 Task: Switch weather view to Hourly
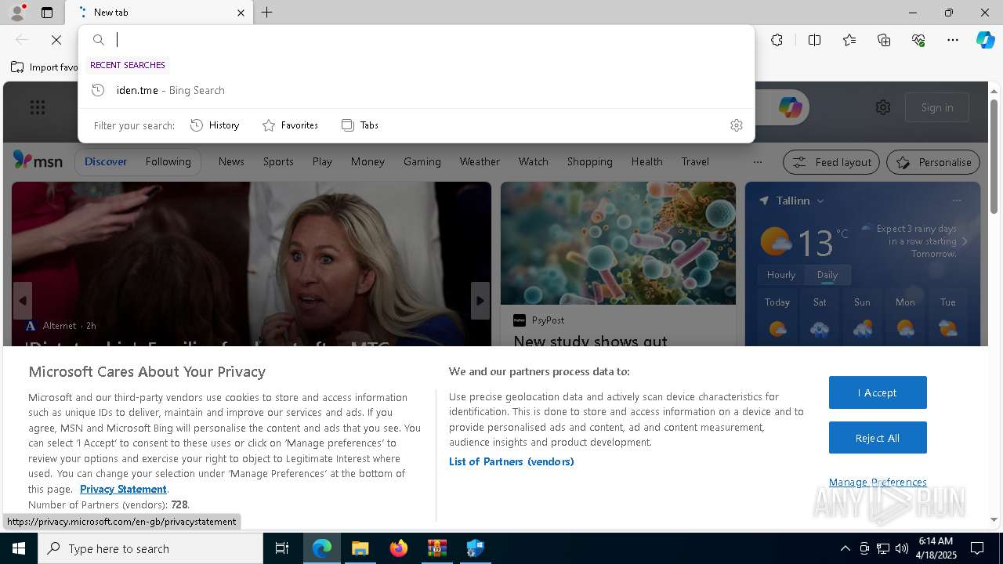[x=781, y=275]
